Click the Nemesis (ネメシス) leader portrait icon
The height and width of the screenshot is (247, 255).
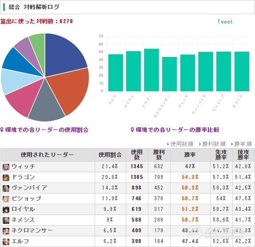coord(6,220)
